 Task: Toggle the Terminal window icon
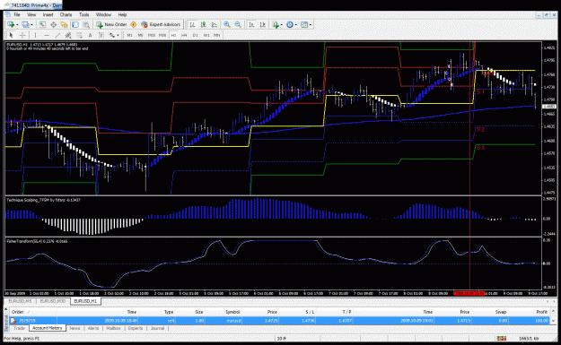pos(75,25)
